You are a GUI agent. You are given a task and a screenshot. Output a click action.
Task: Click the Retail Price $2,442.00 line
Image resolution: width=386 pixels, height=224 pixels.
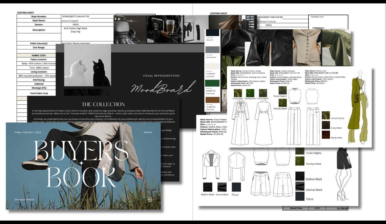tap(240, 85)
